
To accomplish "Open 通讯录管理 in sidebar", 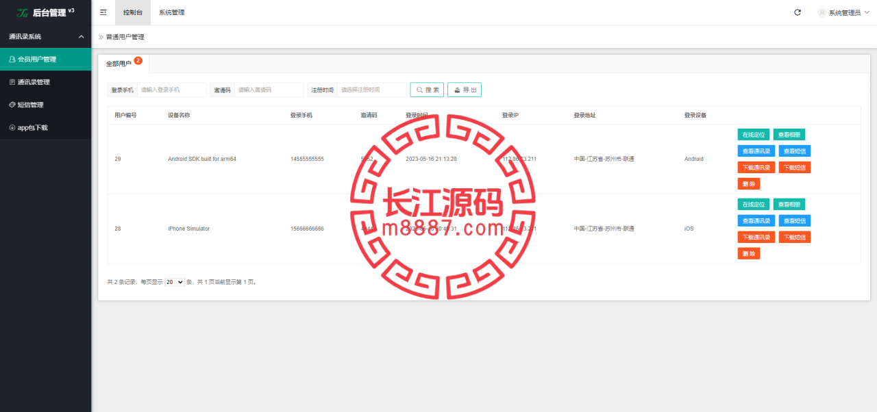I will 45,82.
